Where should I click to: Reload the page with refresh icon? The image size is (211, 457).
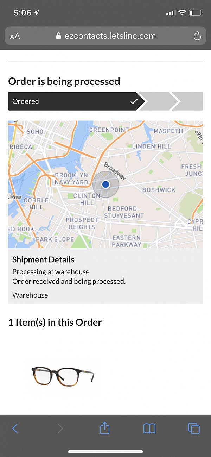coord(197,36)
